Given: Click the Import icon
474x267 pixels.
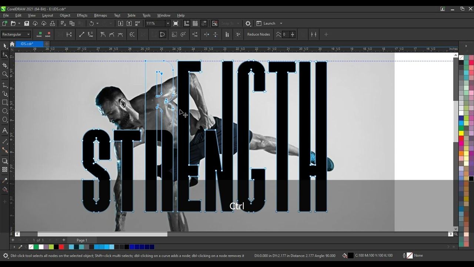Looking at the screenshot, I should tap(120, 23).
